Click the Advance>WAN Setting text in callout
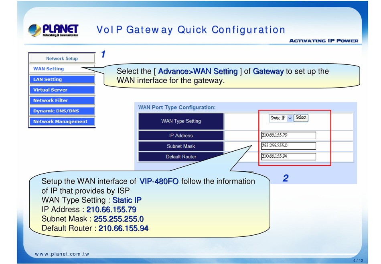Viewport: 381px width, 264px height. (x=198, y=71)
